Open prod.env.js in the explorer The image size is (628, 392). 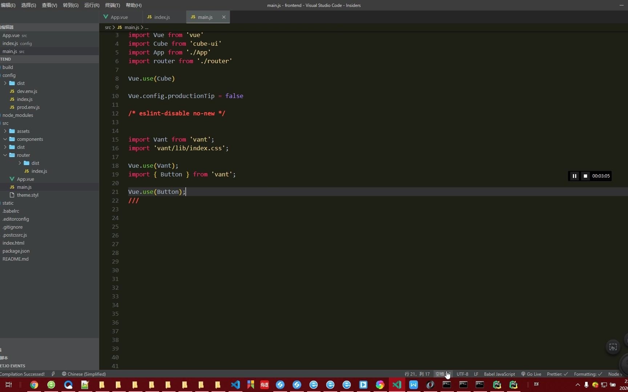[28, 107]
